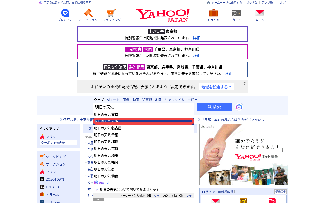This screenshot has width=325, height=203.
Task: Select suggestion 明日の天気 東京
Action: coord(143,115)
